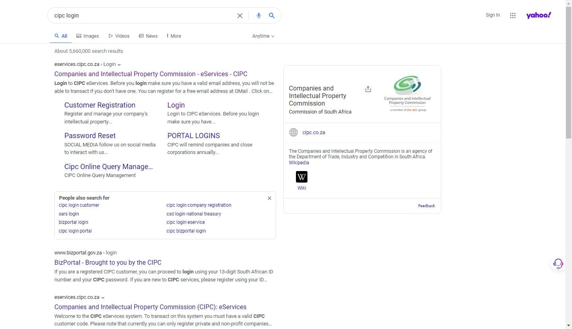Viewport: 572px width, 329px height.
Task: Start a voice search with the microphone icon
Action: pos(259,15)
